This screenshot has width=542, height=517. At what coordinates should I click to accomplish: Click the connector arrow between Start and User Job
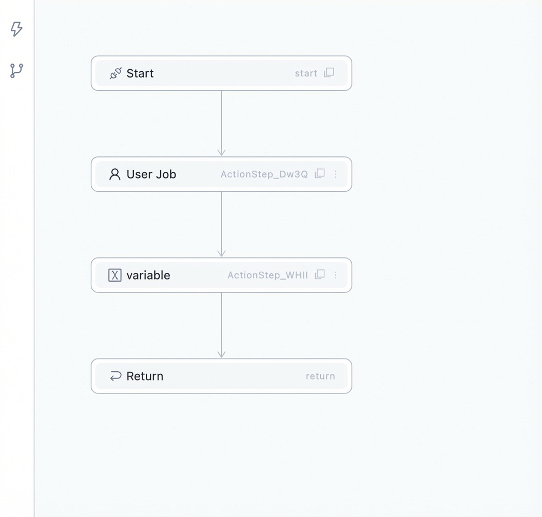tap(221, 124)
